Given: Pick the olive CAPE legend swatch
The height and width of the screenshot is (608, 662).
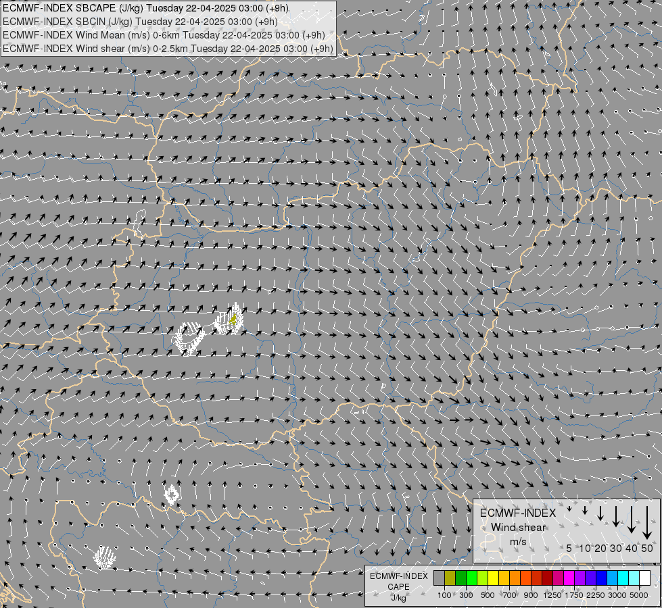Looking at the screenshot, I should [x=450, y=578].
